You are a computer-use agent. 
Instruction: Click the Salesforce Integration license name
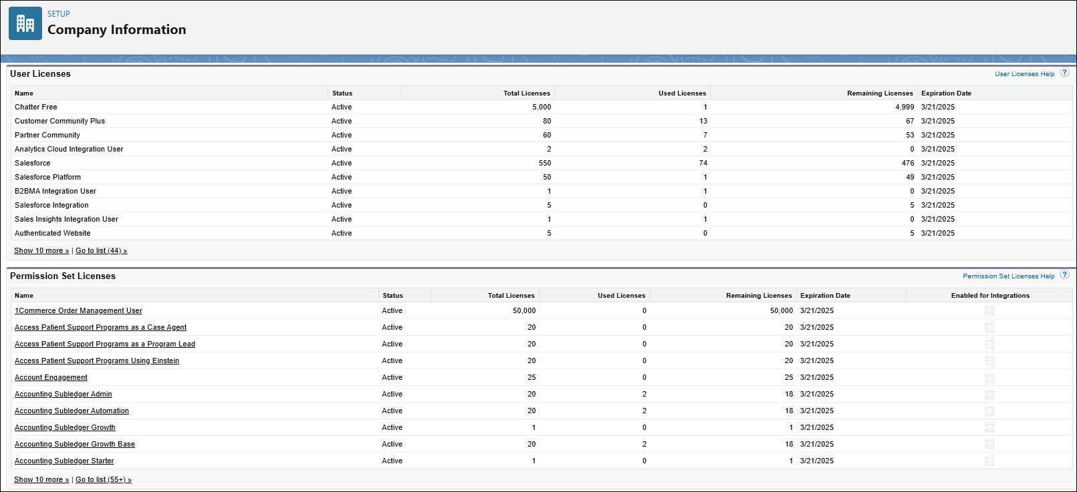pos(51,205)
